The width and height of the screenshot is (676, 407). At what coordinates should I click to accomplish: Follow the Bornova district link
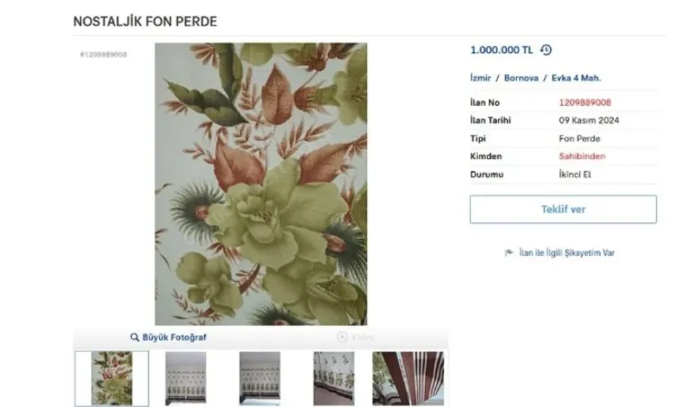click(x=521, y=78)
